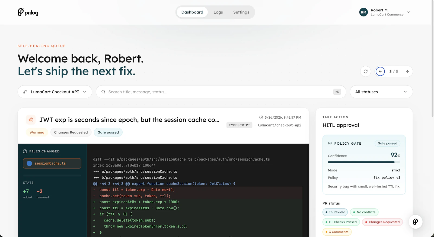This screenshot has width=434, height=237.
Task: Click the In Review PR status chip
Action: pyautogui.click(x=335, y=212)
